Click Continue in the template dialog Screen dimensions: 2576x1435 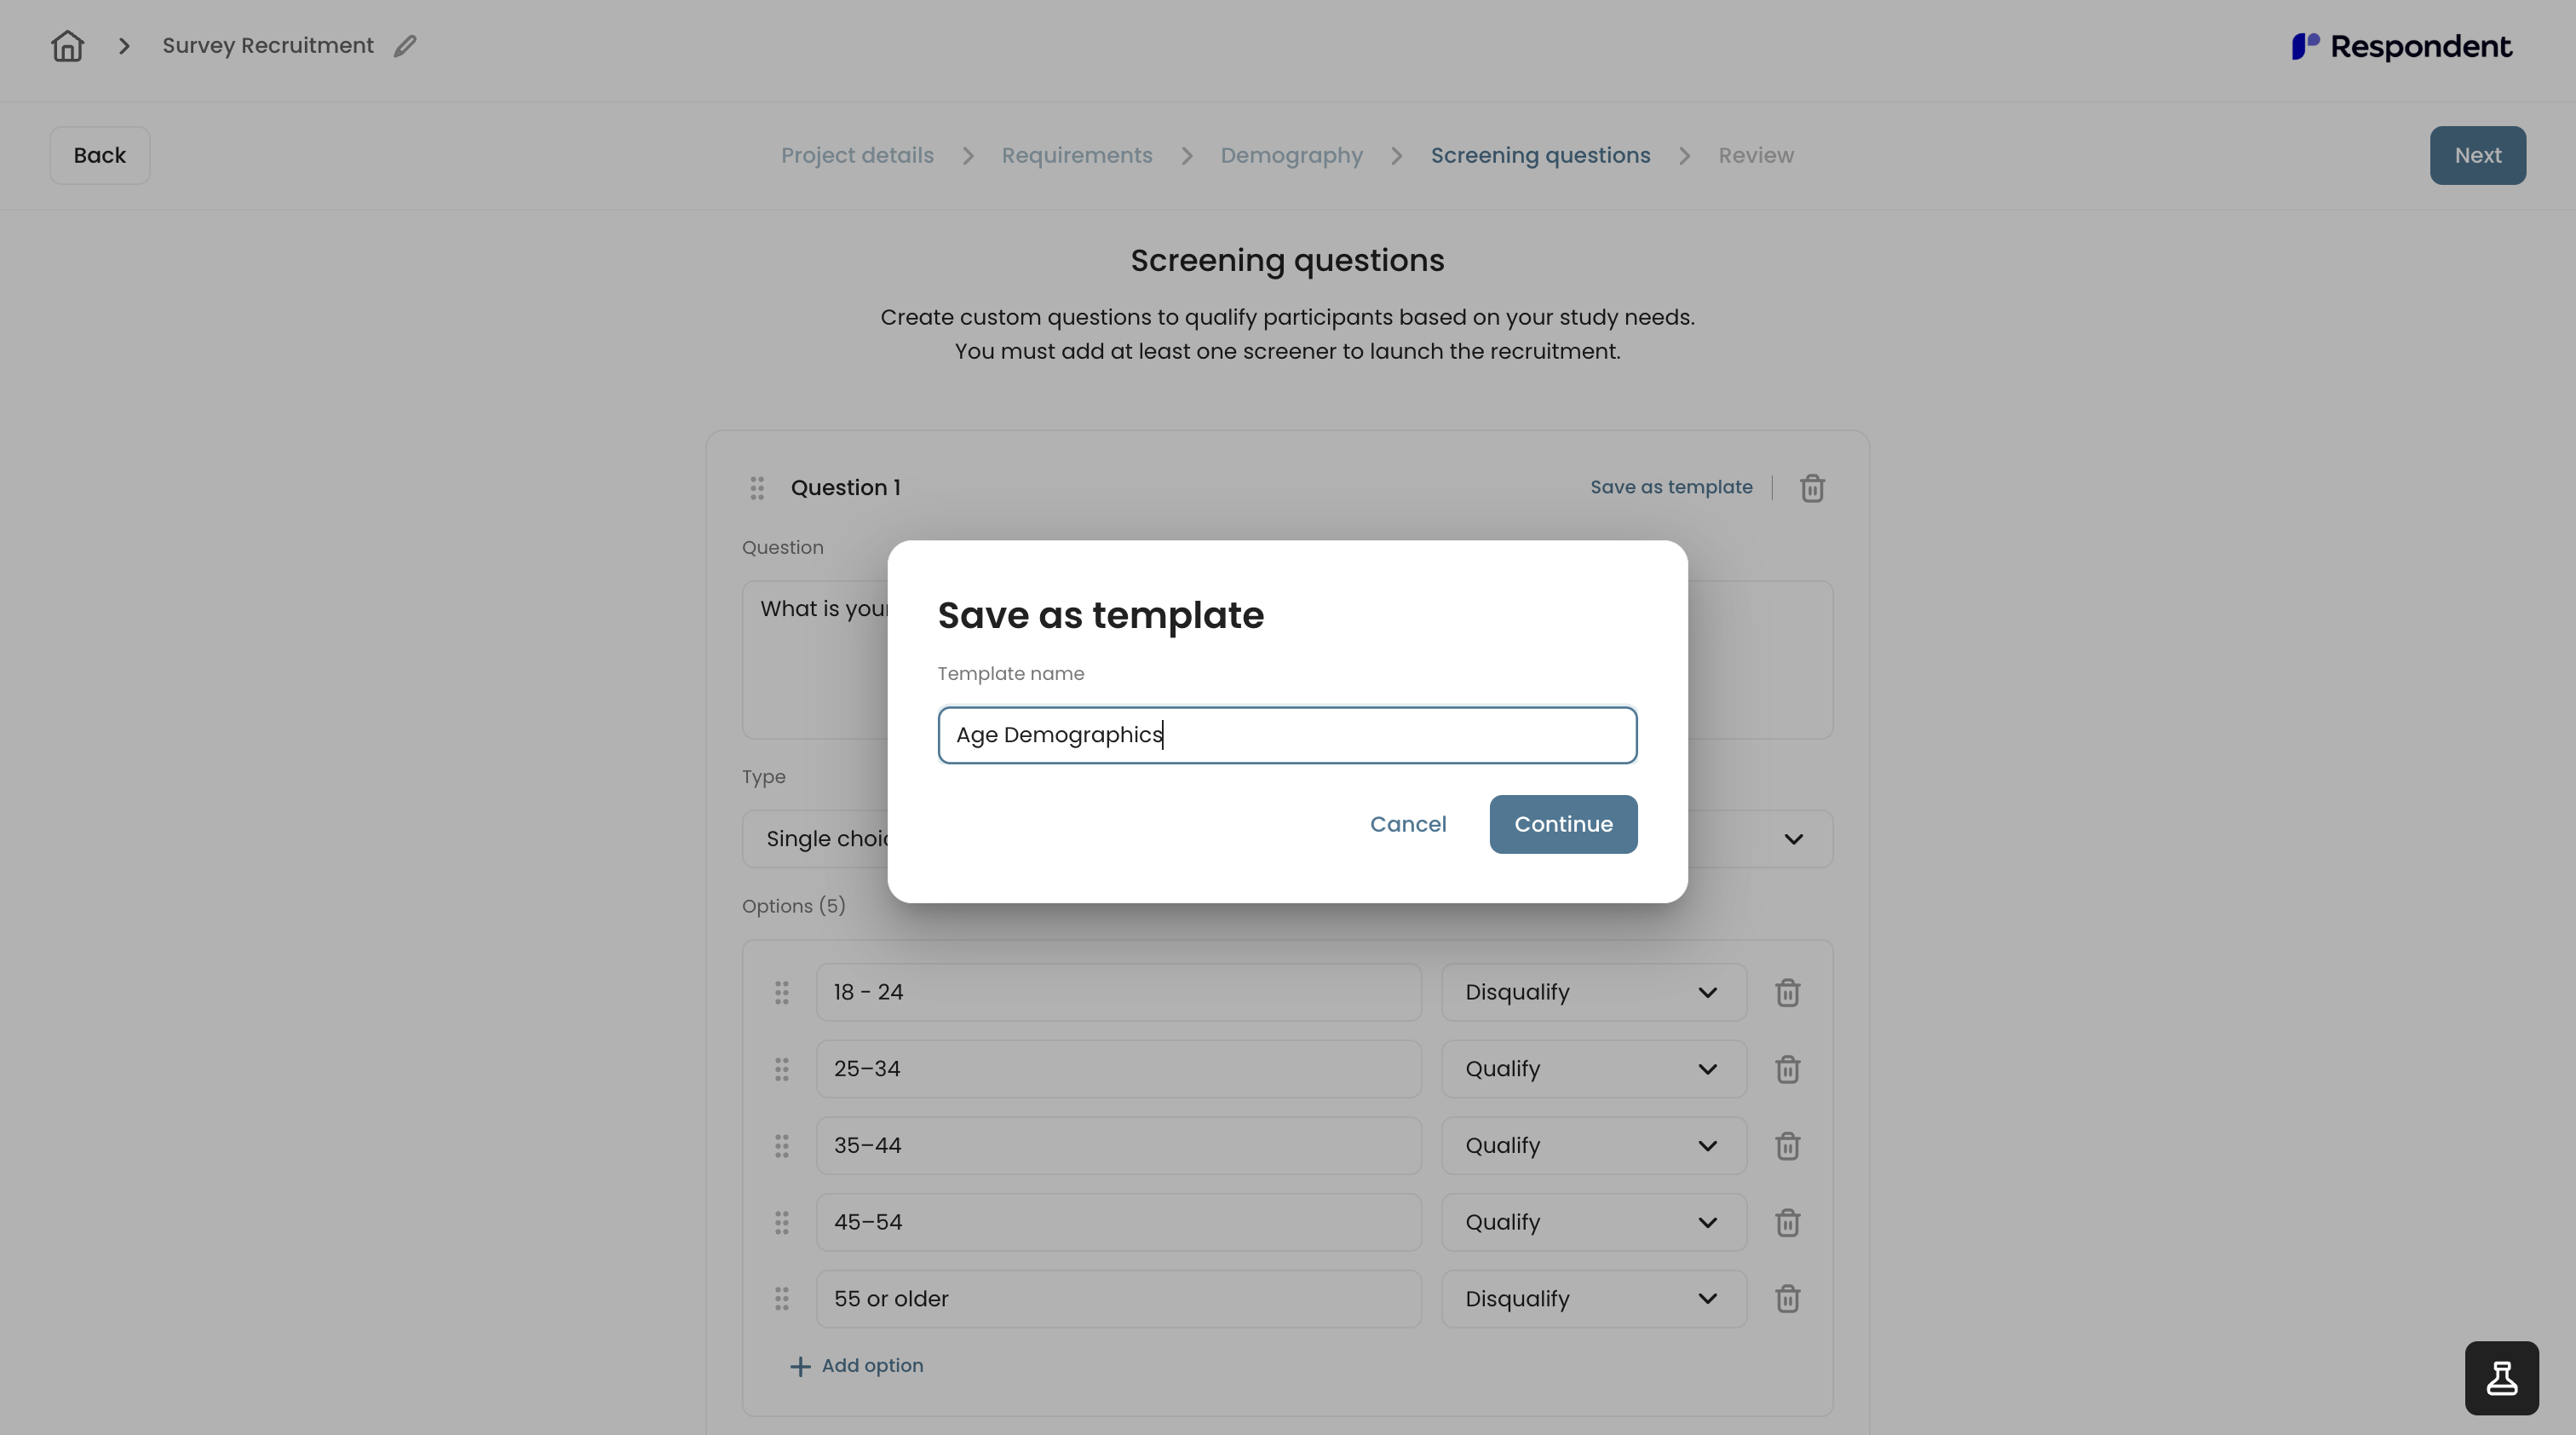pos(1563,824)
